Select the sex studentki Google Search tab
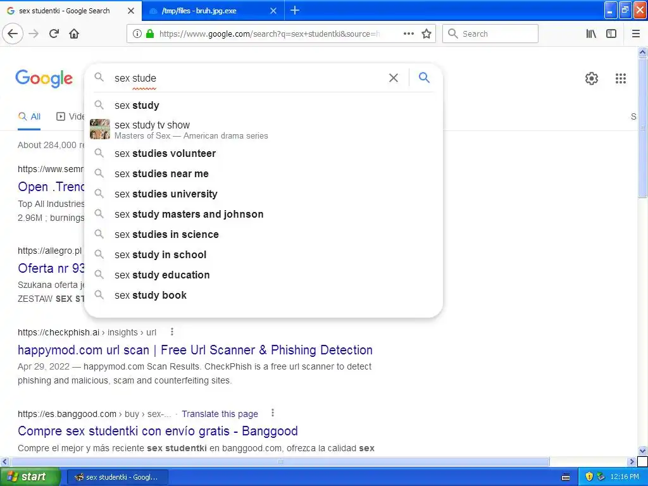Viewport: 648px width, 486px height. (x=71, y=11)
